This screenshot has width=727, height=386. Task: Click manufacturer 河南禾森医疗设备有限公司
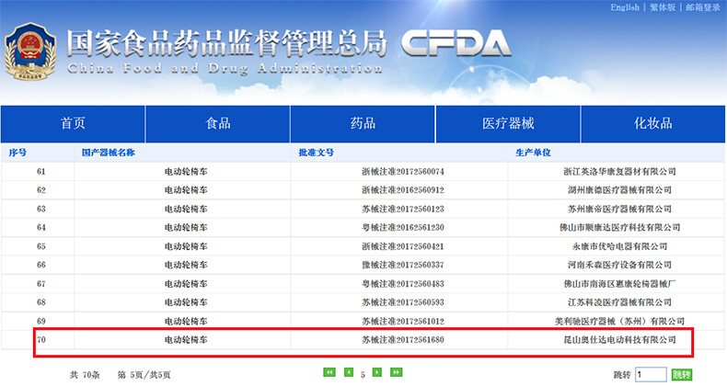tap(619, 266)
